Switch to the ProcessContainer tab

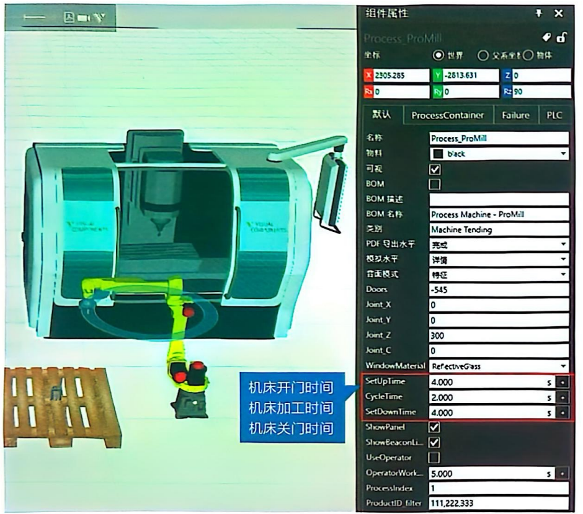click(448, 115)
